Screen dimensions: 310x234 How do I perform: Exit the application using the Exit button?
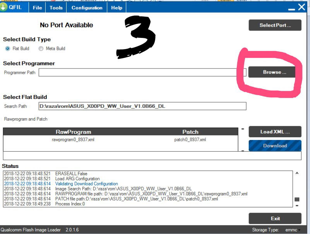(275, 219)
